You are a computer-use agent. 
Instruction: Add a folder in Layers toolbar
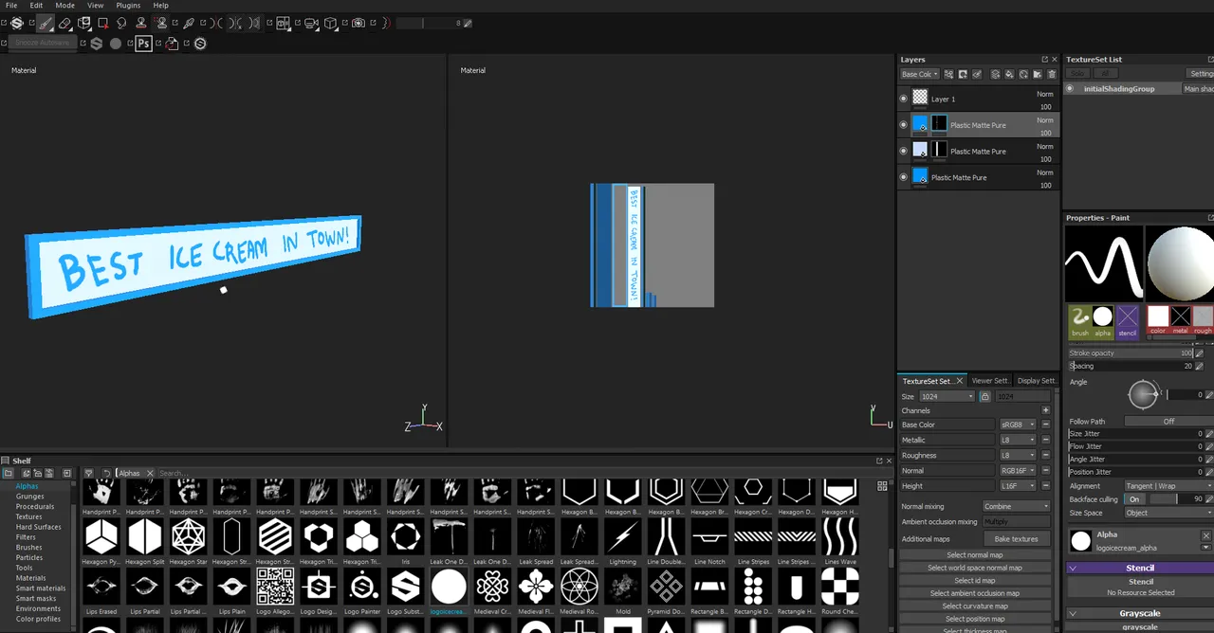click(1038, 74)
